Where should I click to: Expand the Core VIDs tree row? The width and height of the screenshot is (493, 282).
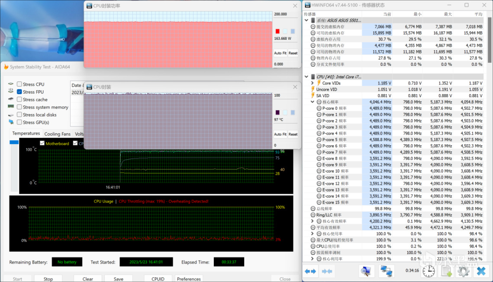[313, 83]
